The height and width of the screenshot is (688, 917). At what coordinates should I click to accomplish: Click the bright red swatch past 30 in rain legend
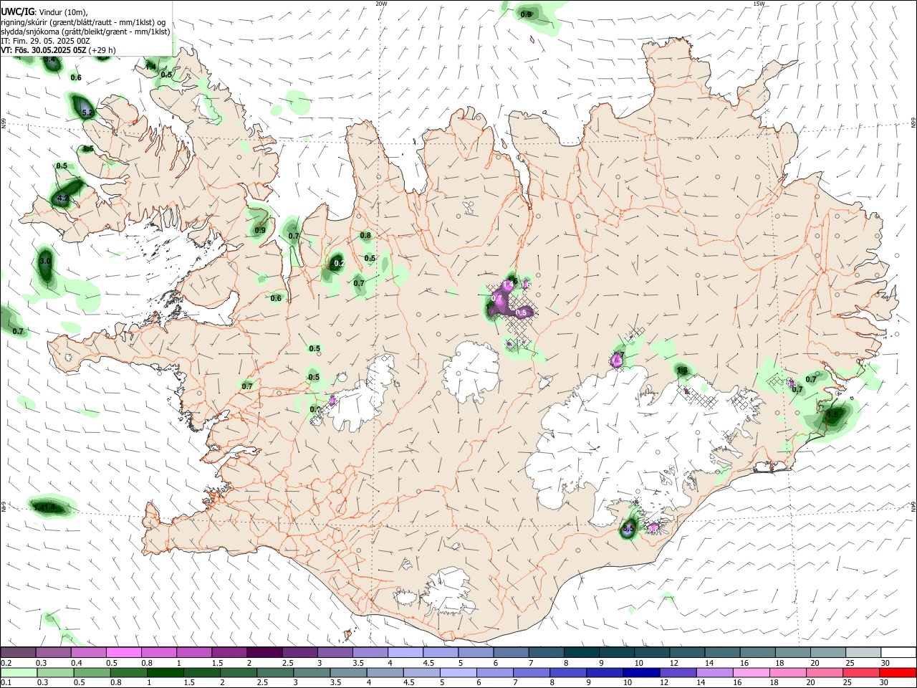click(x=898, y=672)
